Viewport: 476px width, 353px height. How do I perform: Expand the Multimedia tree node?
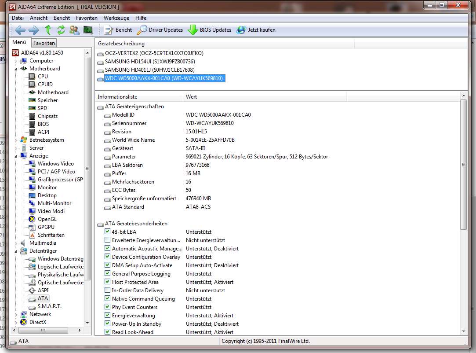tap(16, 243)
